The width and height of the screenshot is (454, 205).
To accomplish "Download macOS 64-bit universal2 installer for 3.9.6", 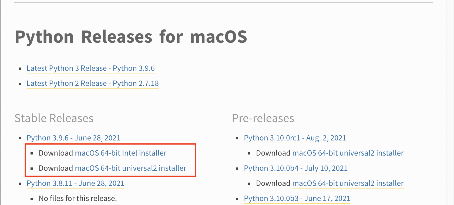I will 130,168.
